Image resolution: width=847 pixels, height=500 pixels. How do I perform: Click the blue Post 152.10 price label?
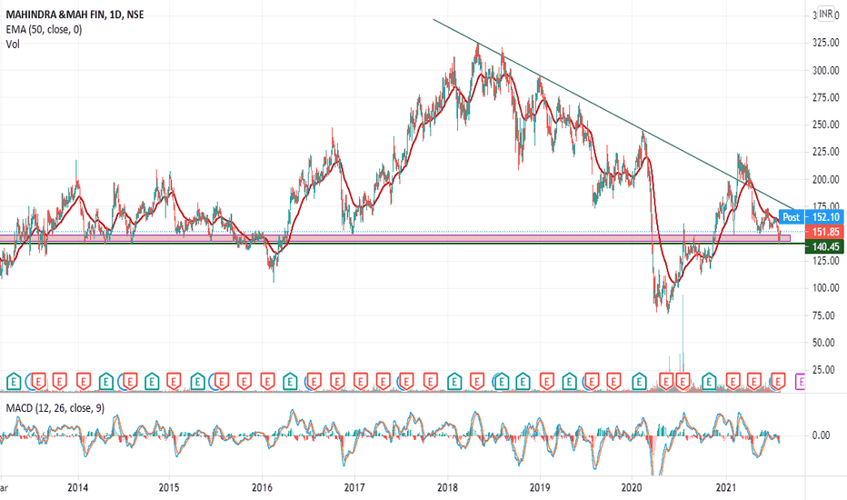(811, 216)
